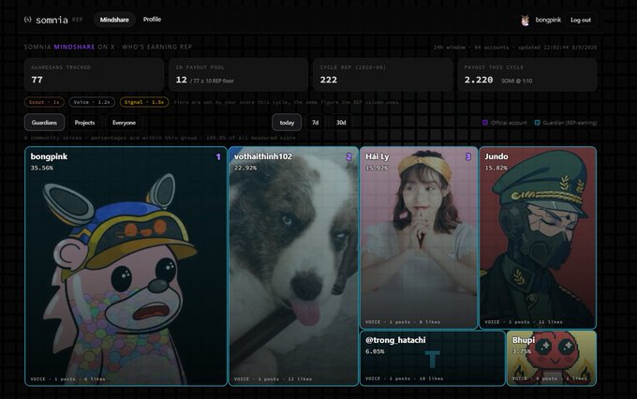Click the purple Official account legend swatch
The width and height of the screenshot is (637, 399).
tap(484, 123)
